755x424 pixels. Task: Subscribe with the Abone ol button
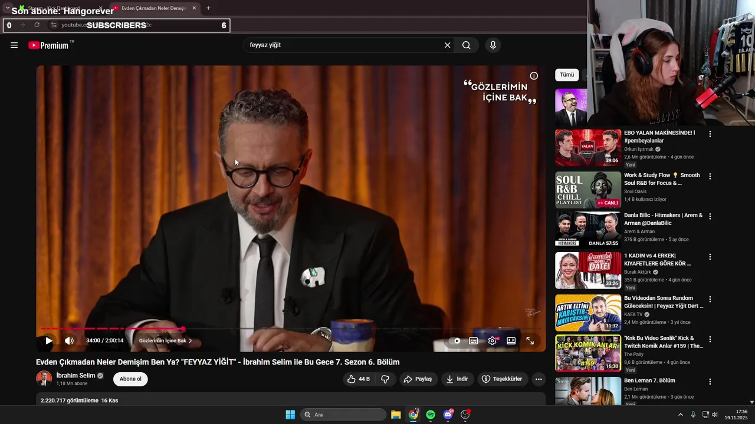tap(130, 379)
